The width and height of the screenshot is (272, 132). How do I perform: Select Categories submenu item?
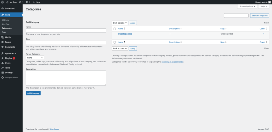[7, 28]
